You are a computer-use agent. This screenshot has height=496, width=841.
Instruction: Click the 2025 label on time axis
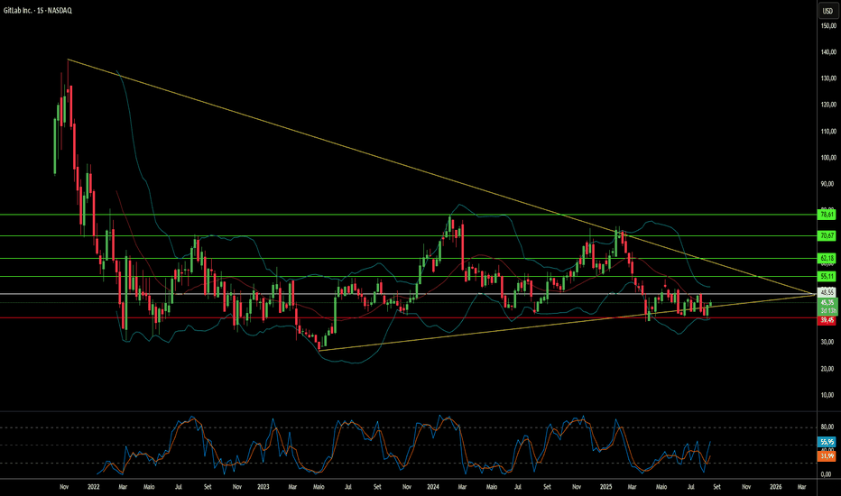pos(605,487)
